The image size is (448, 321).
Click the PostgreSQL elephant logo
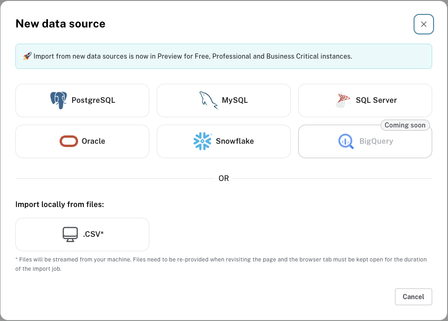59,100
